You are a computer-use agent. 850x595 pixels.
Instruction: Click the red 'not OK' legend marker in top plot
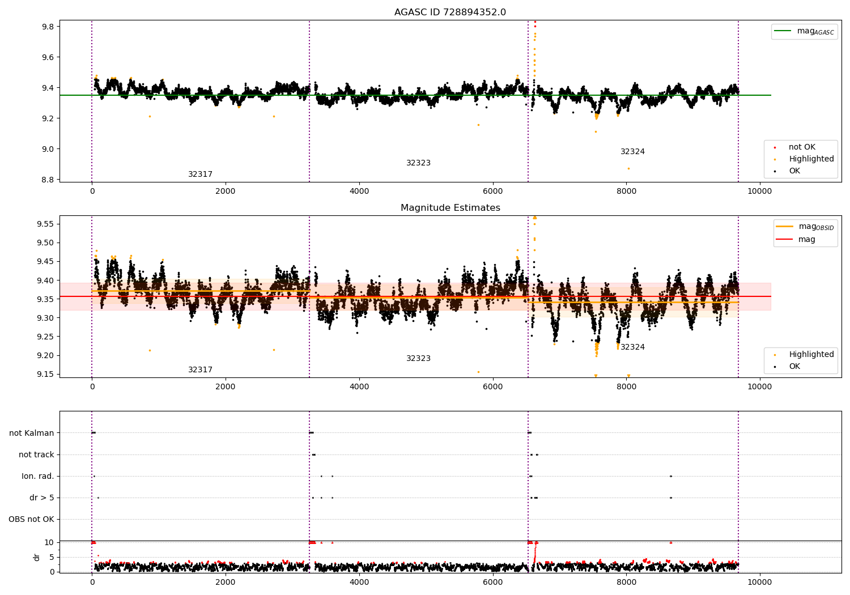coord(775,147)
